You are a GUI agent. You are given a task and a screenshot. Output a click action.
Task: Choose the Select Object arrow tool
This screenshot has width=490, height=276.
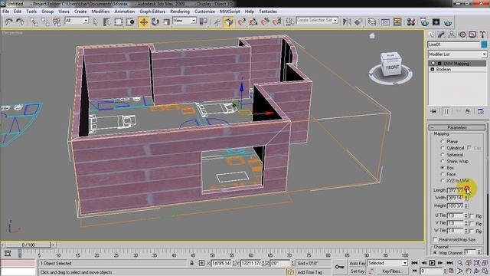point(96,22)
